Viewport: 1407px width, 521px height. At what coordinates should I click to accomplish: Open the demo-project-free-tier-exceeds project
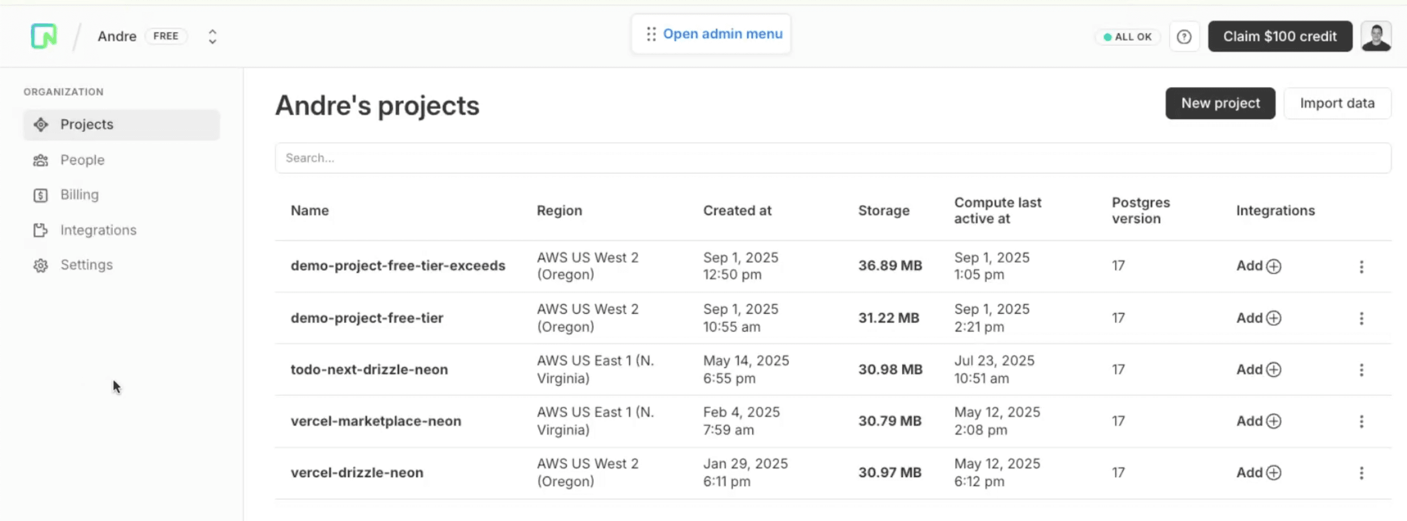[x=398, y=266]
